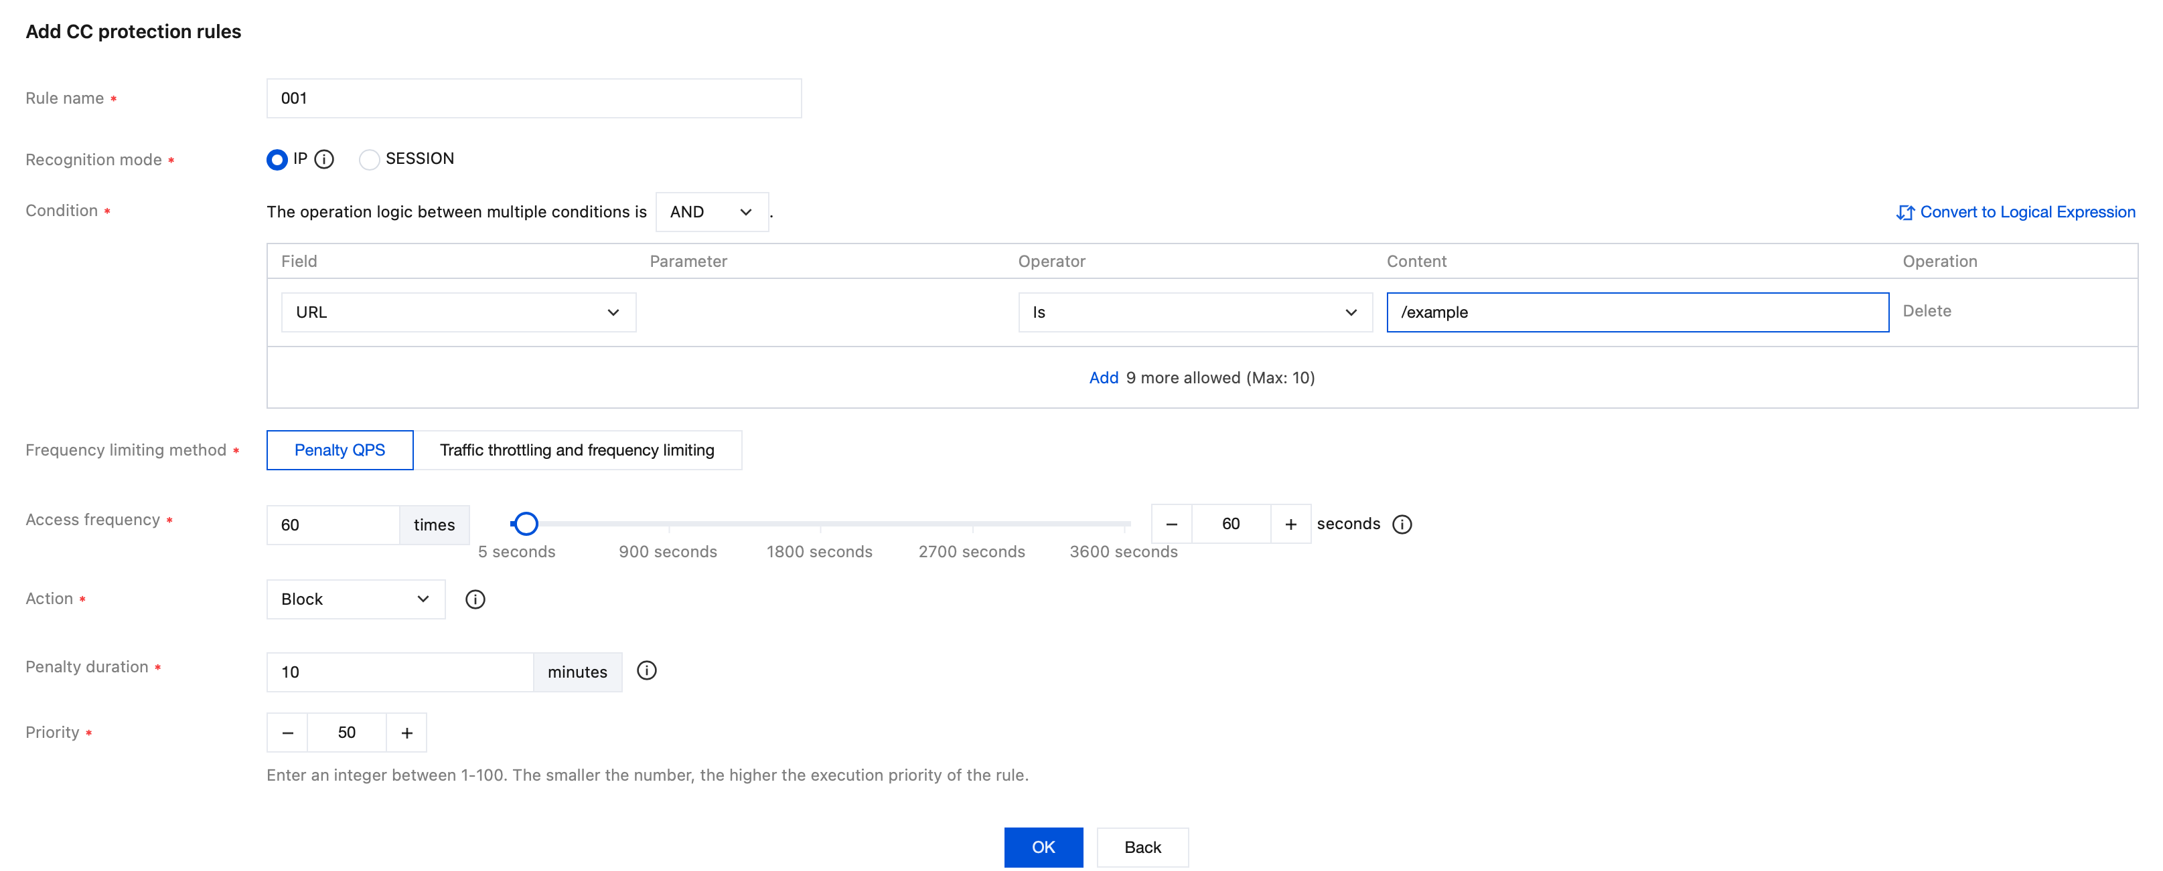2163x871 pixels.
Task: Click Add link for more conditions
Action: tap(1102, 377)
